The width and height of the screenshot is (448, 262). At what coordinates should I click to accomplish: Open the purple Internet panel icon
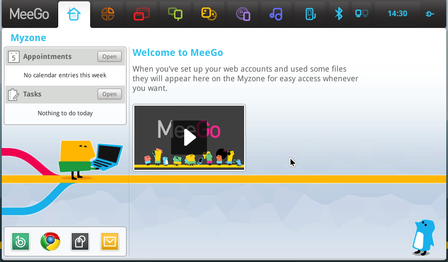(242, 14)
